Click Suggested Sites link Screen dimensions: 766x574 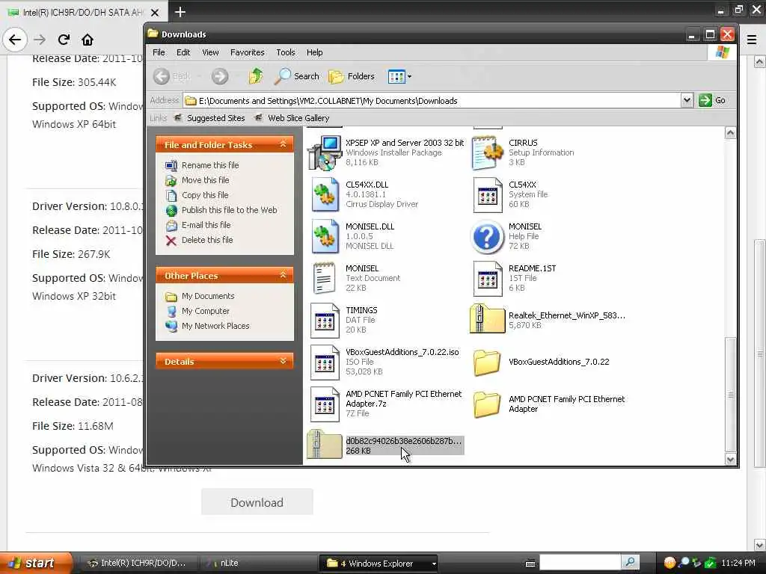tap(209, 118)
